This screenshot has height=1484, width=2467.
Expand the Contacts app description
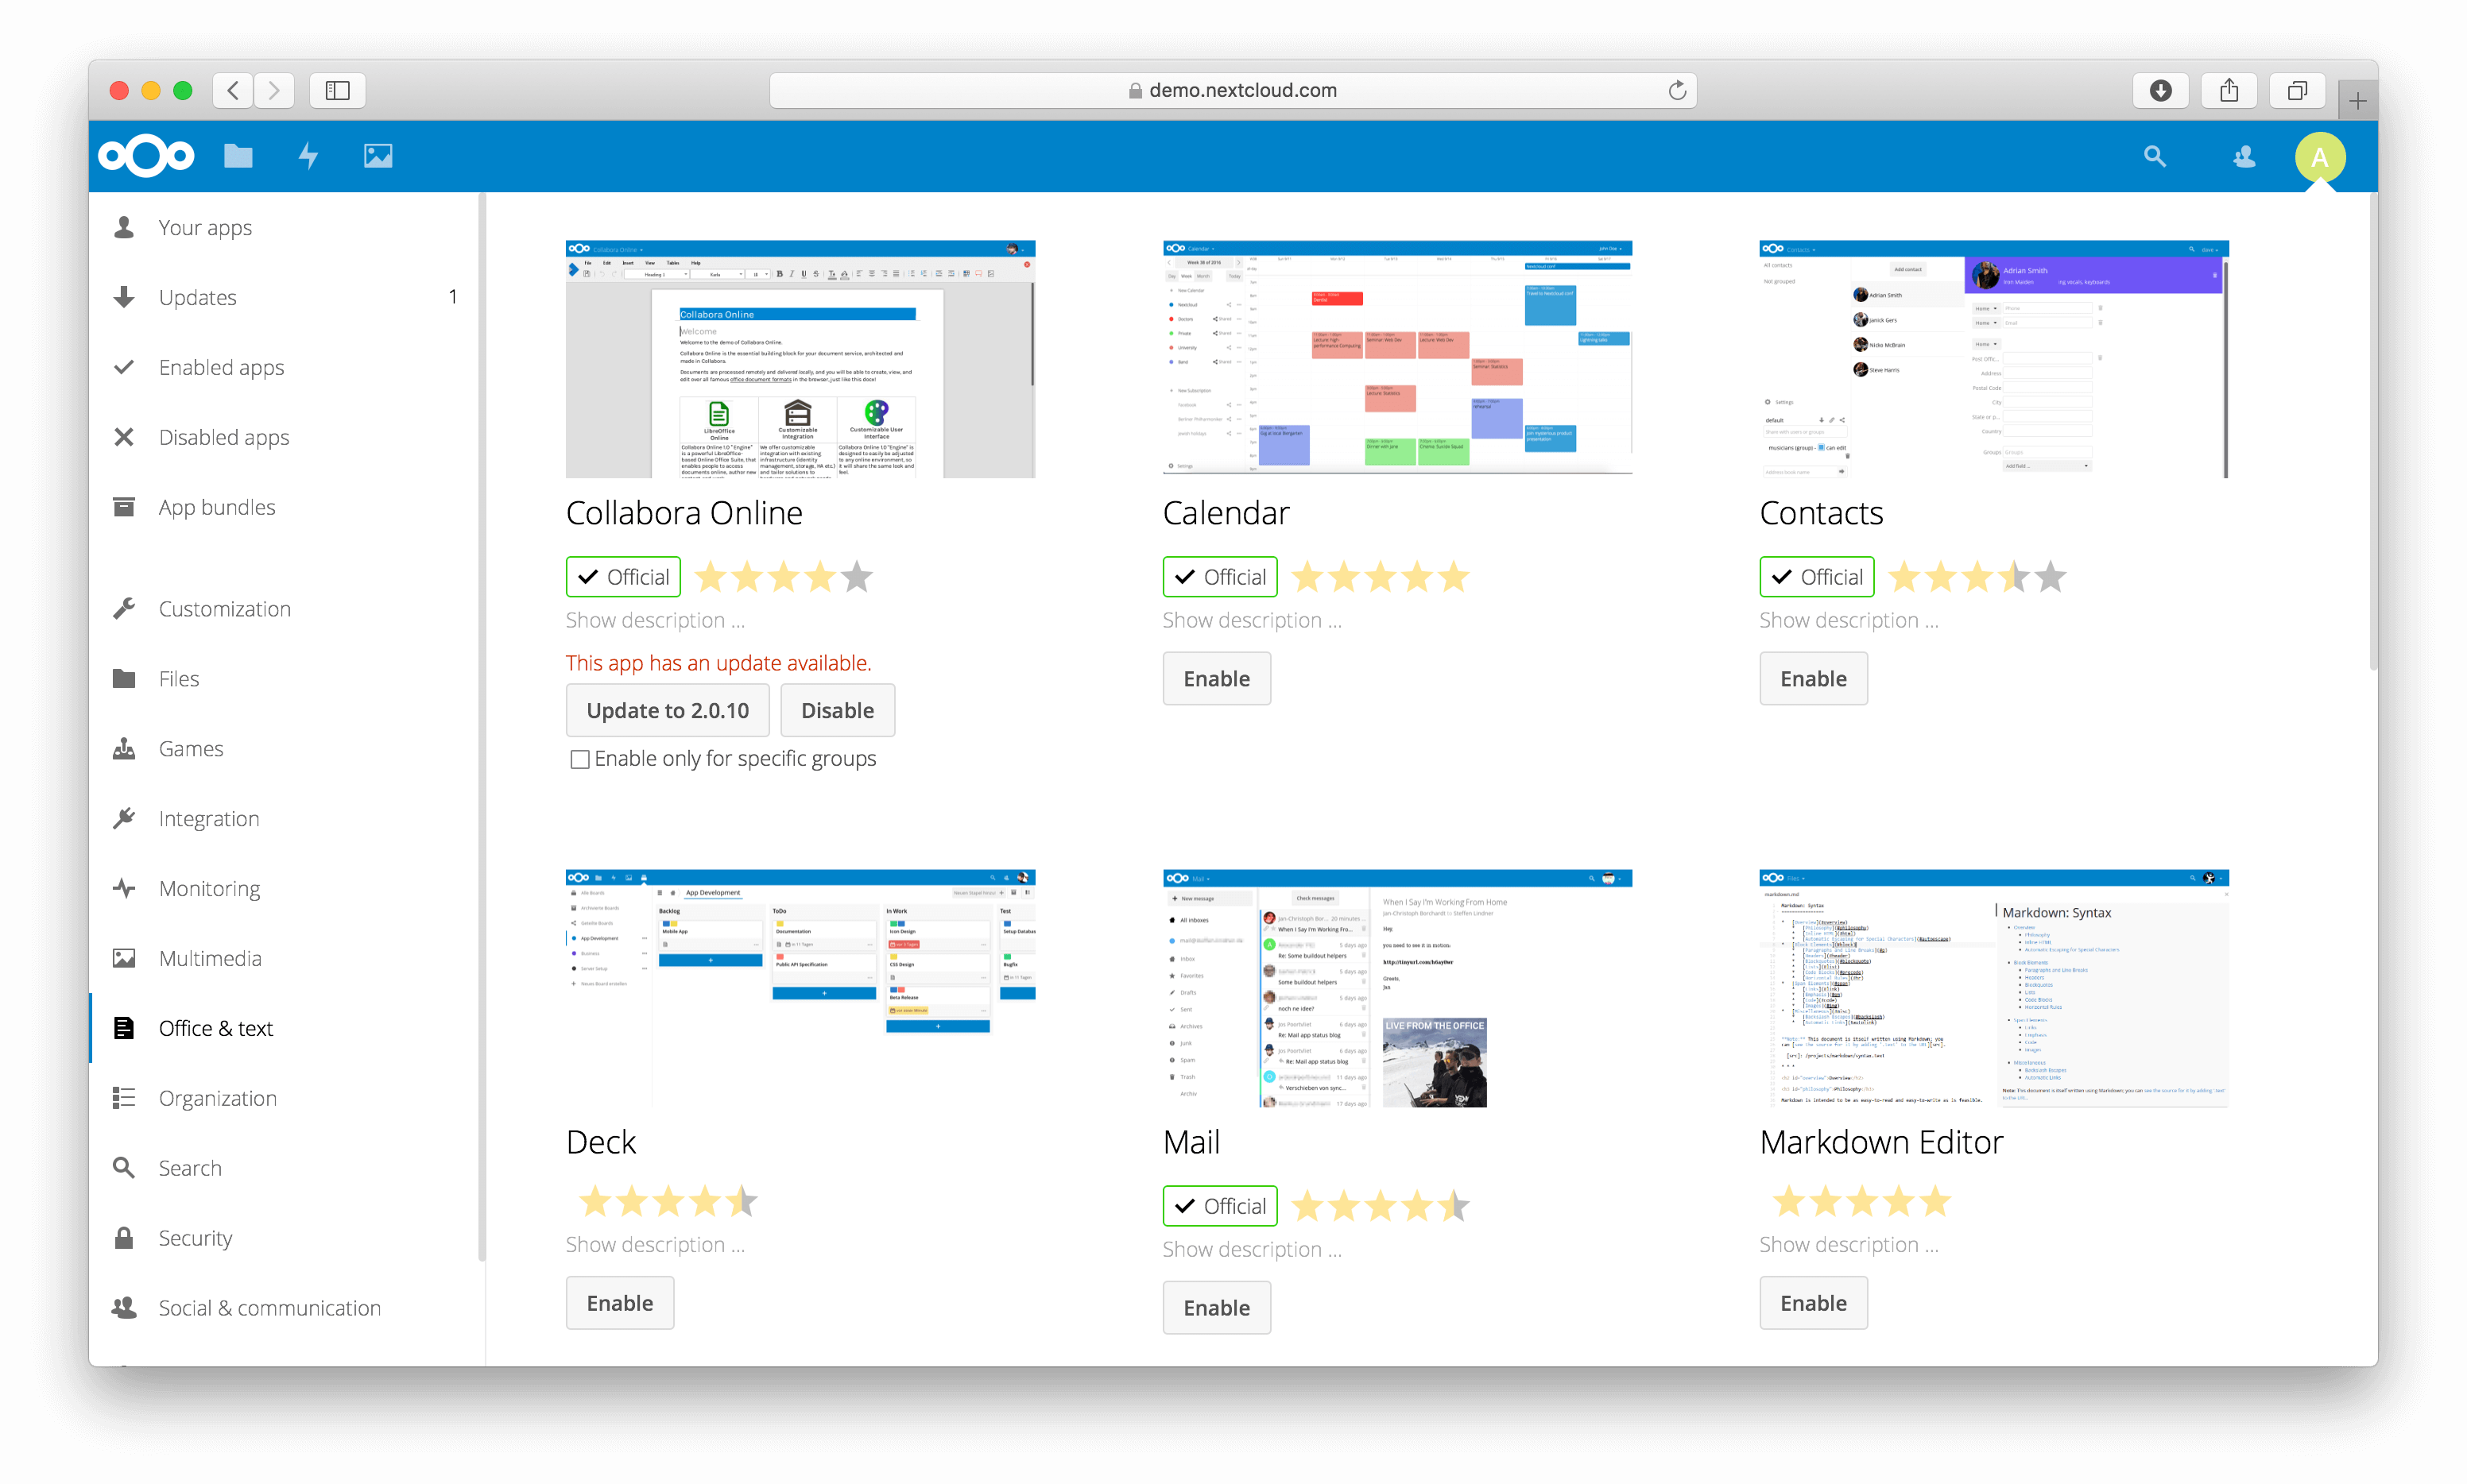(x=1849, y=620)
